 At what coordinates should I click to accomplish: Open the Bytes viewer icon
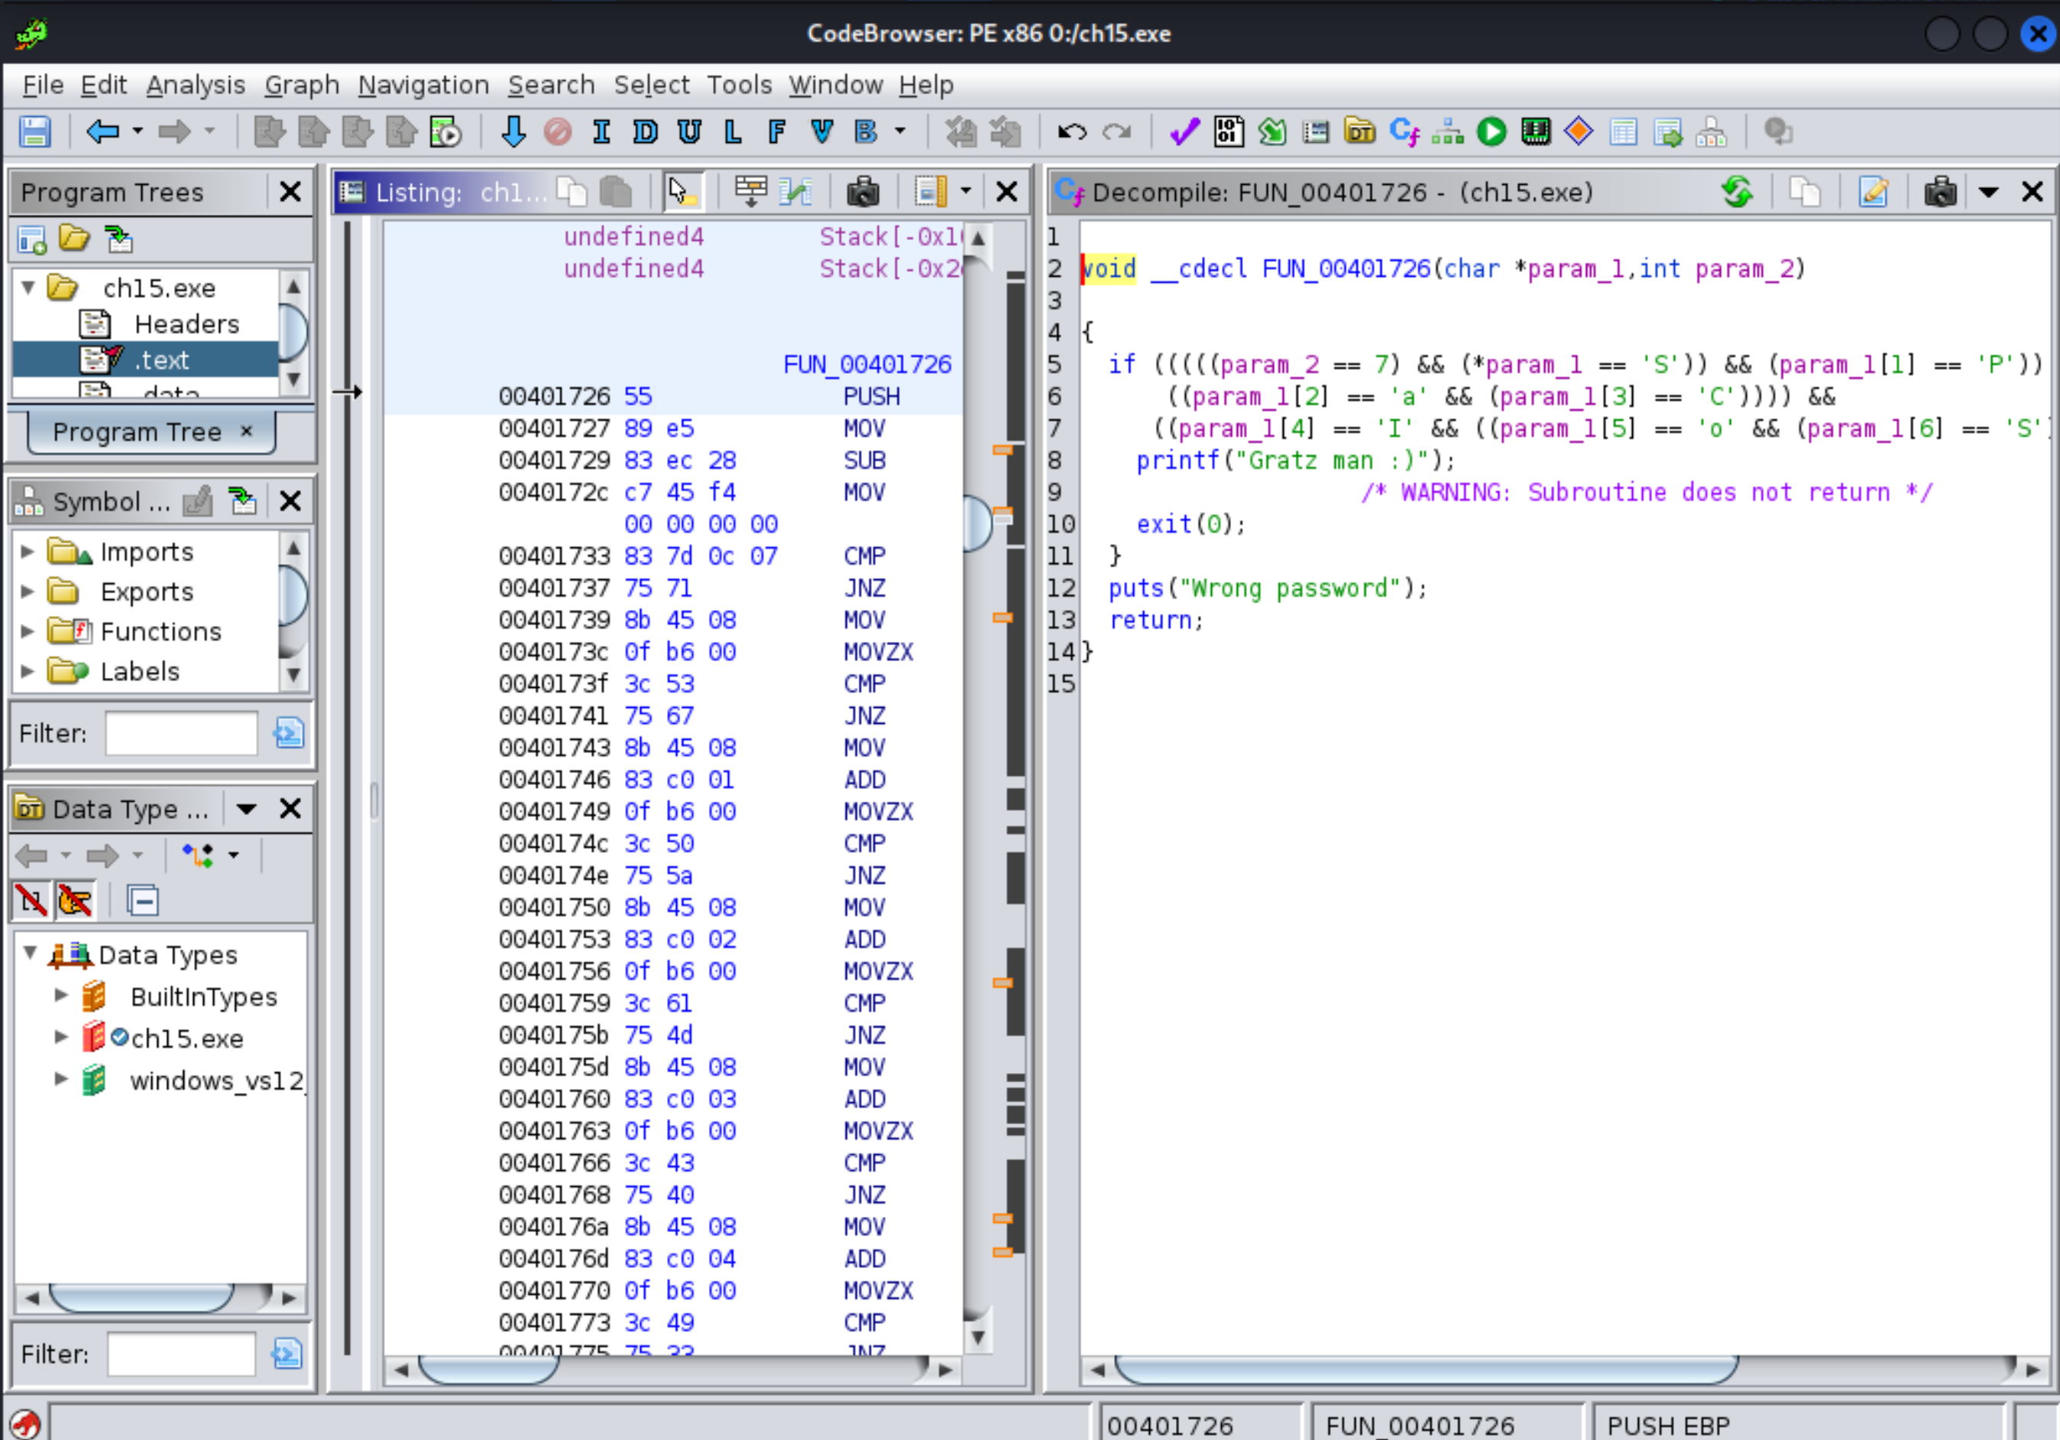[x=1229, y=132]
